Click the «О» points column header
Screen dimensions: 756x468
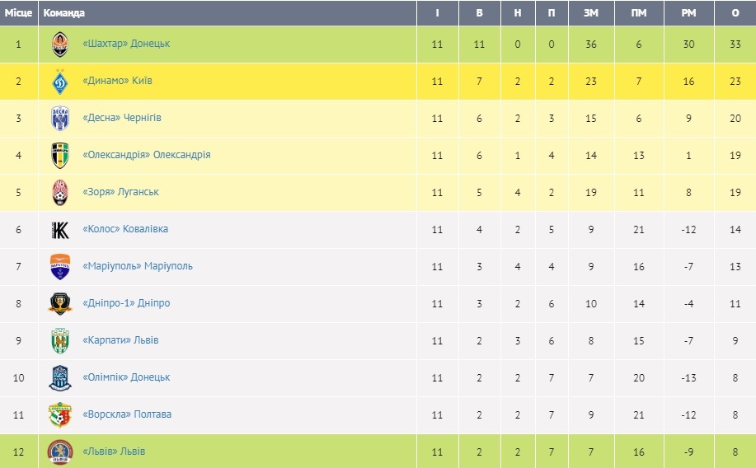(x=735, y=13)
